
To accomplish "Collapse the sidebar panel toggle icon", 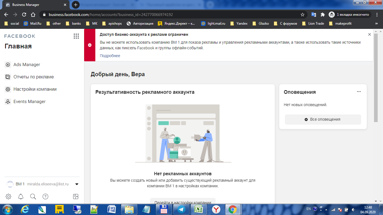I will (76, 197).
